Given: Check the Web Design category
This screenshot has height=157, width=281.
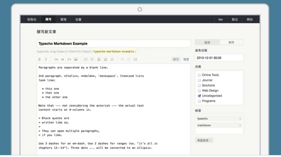Looking at the screenshot, I should [x=199, y=91].
